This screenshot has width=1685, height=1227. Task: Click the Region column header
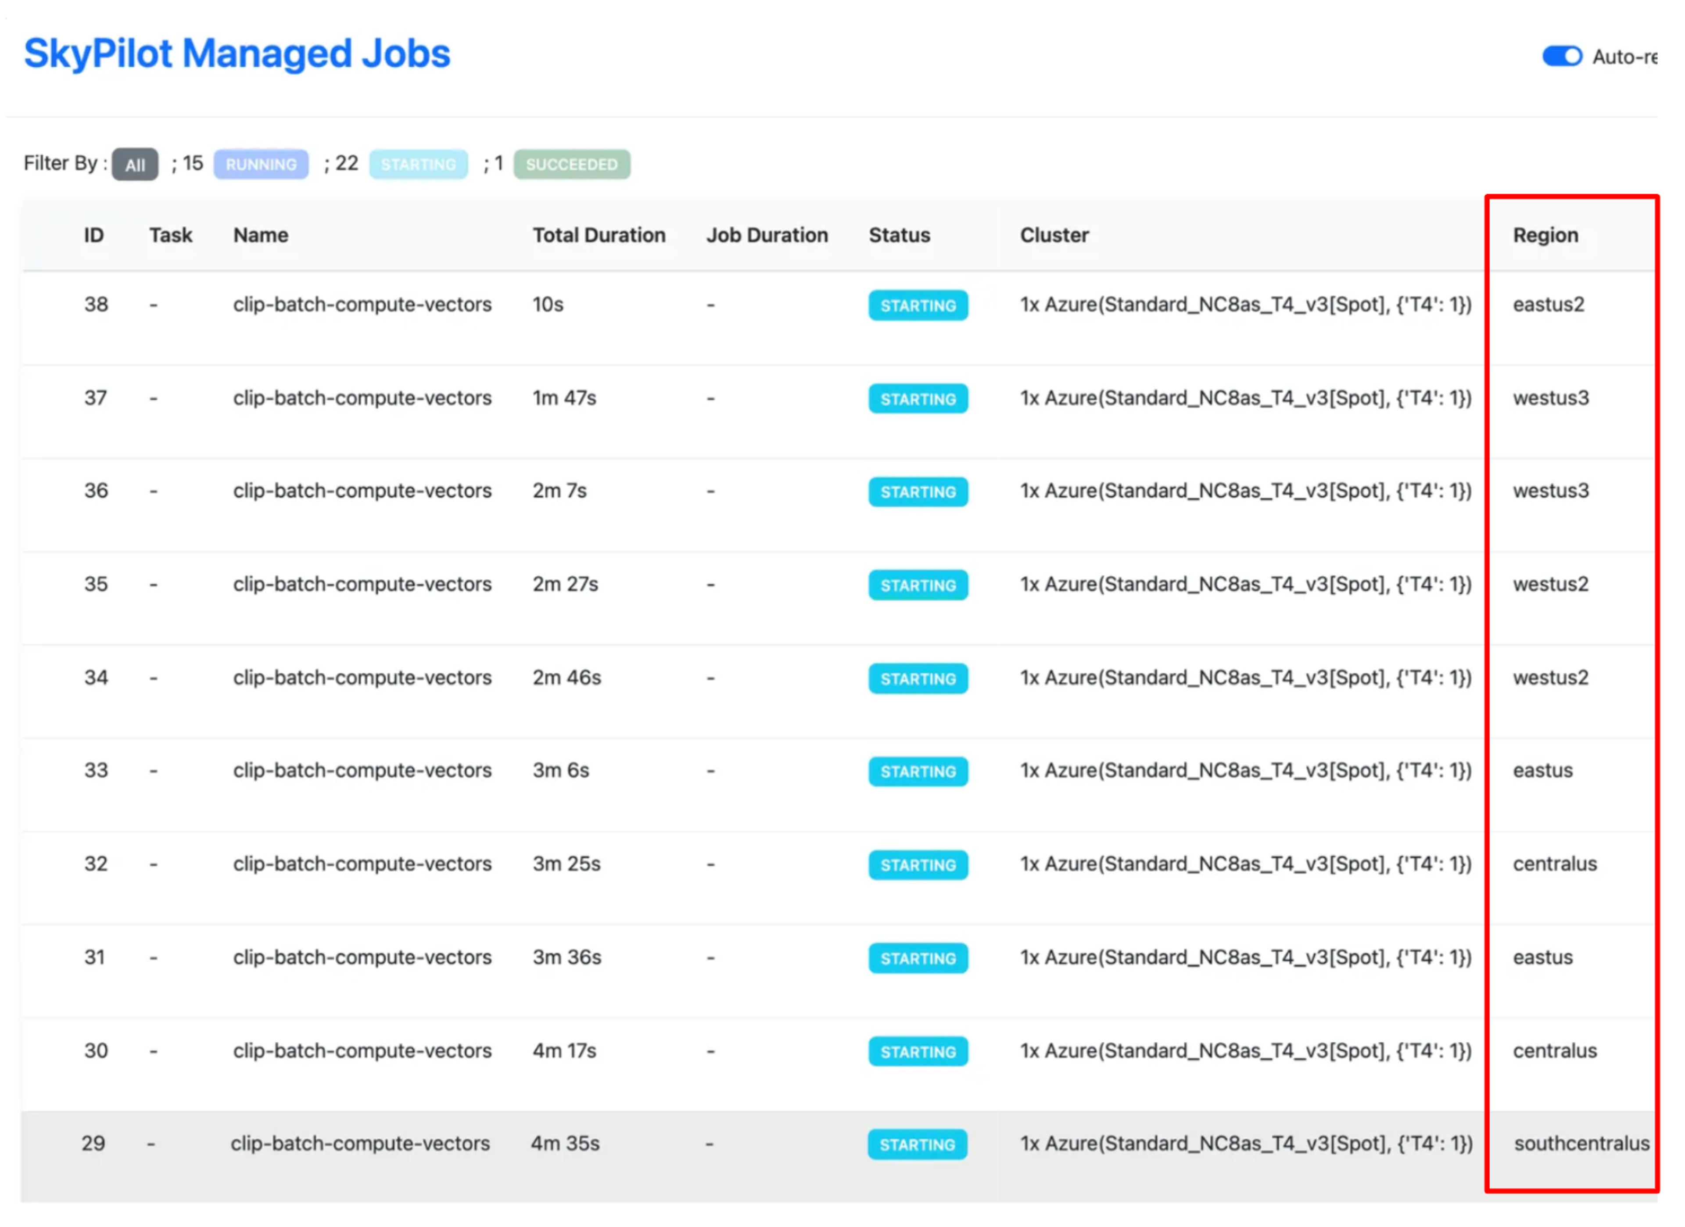[x=1545, y=235]
